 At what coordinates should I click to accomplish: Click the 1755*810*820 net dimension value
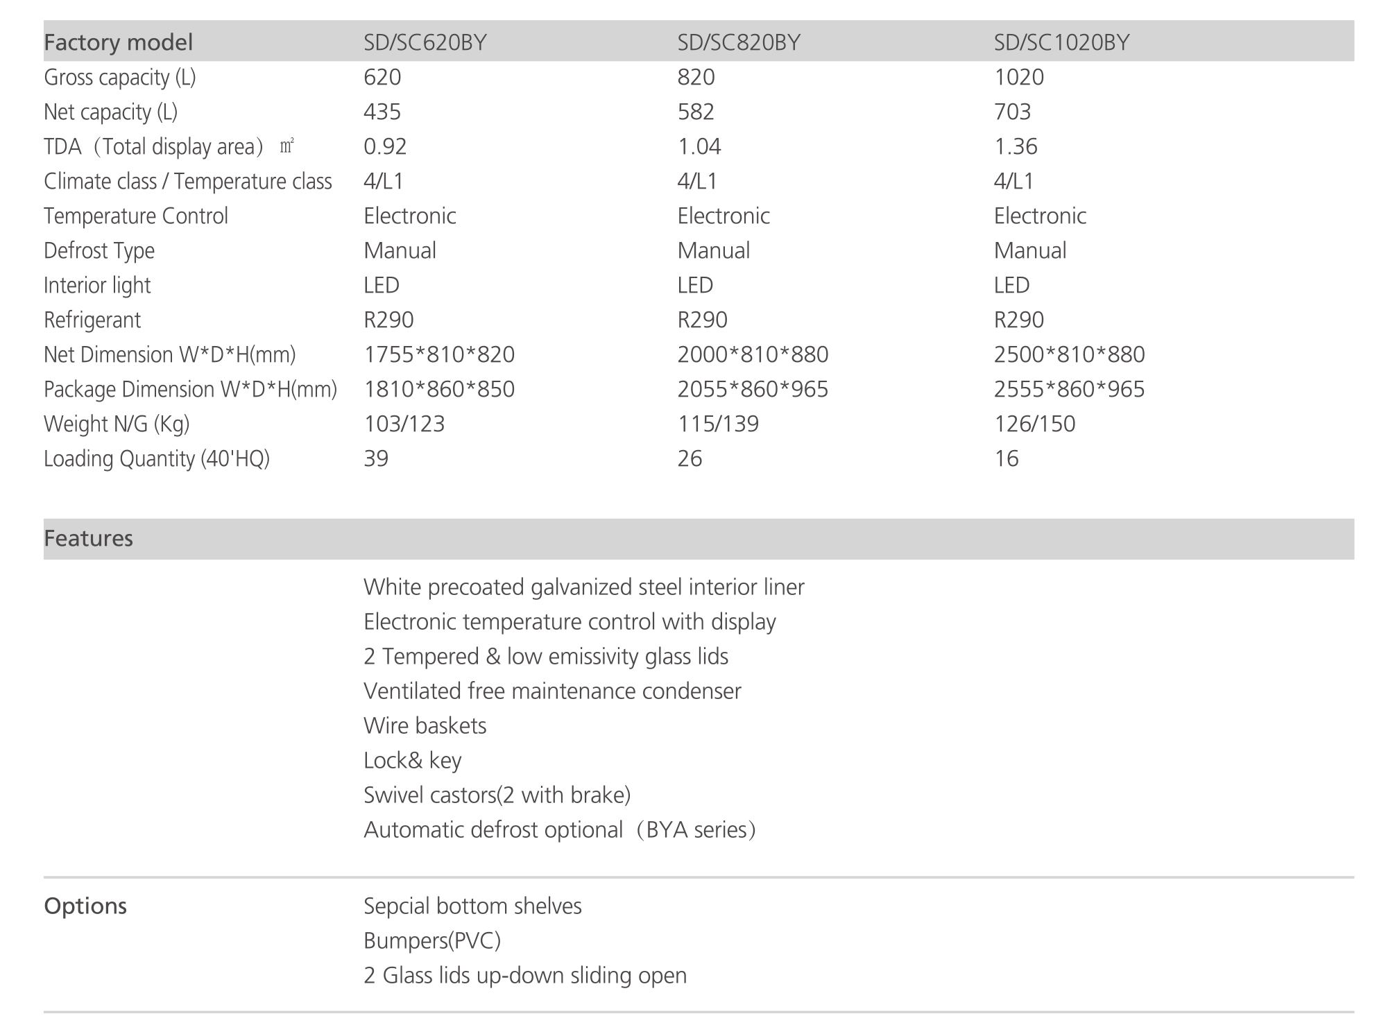(439, 354)
